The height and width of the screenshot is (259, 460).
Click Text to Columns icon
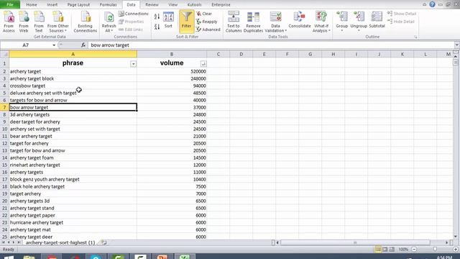coord(234,22)
